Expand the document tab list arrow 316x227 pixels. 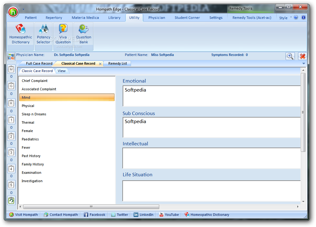pyautogui.click(x=304, y=63)
